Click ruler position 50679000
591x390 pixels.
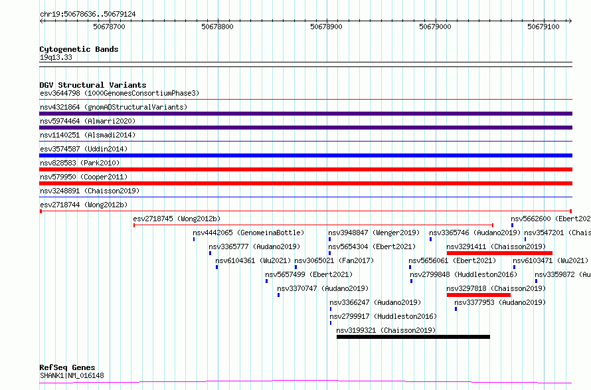click(x=435, y=27)
